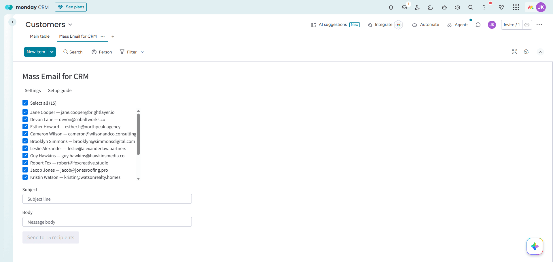This screenshot has width=553, height=276.
Task: Click the heart favorites icon
Action: 501,7
